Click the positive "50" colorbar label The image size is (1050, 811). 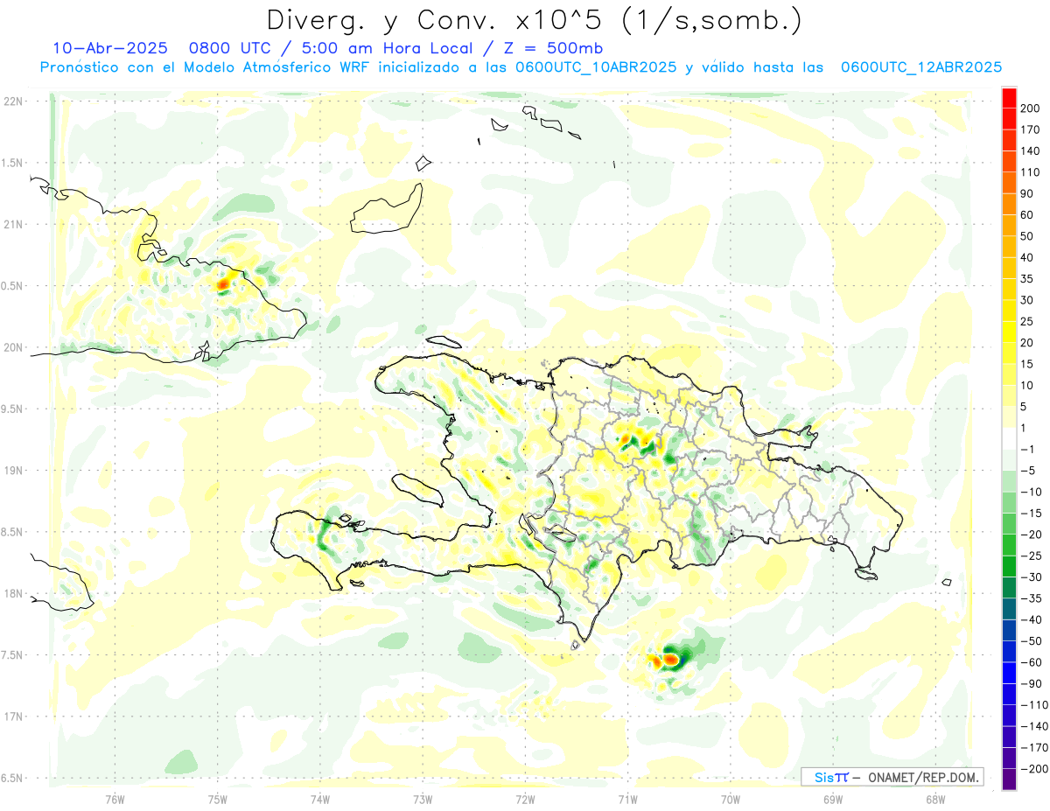1028,236
